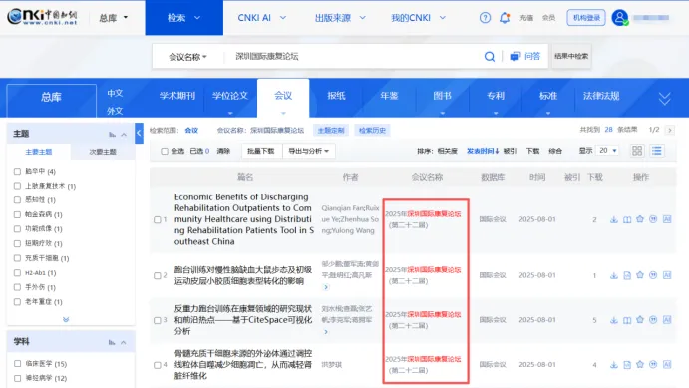Expand the CNKI AI menu

(262, 18)
